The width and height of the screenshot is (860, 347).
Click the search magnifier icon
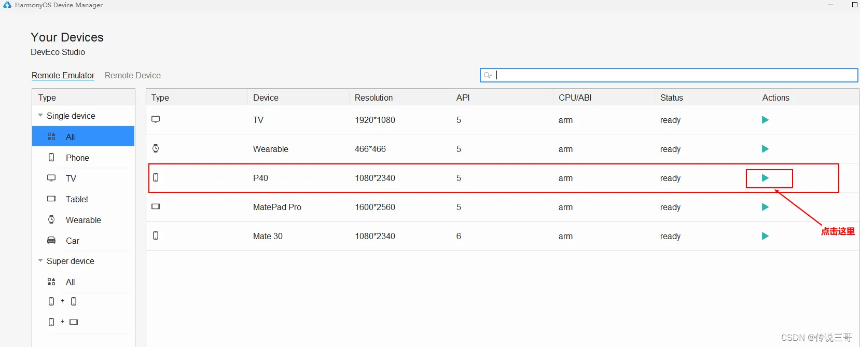(488, 75)
